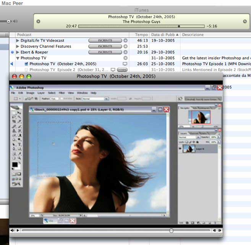
Task: Click the video window's bottom-right resize grip
Action: (x=221, y=235)
